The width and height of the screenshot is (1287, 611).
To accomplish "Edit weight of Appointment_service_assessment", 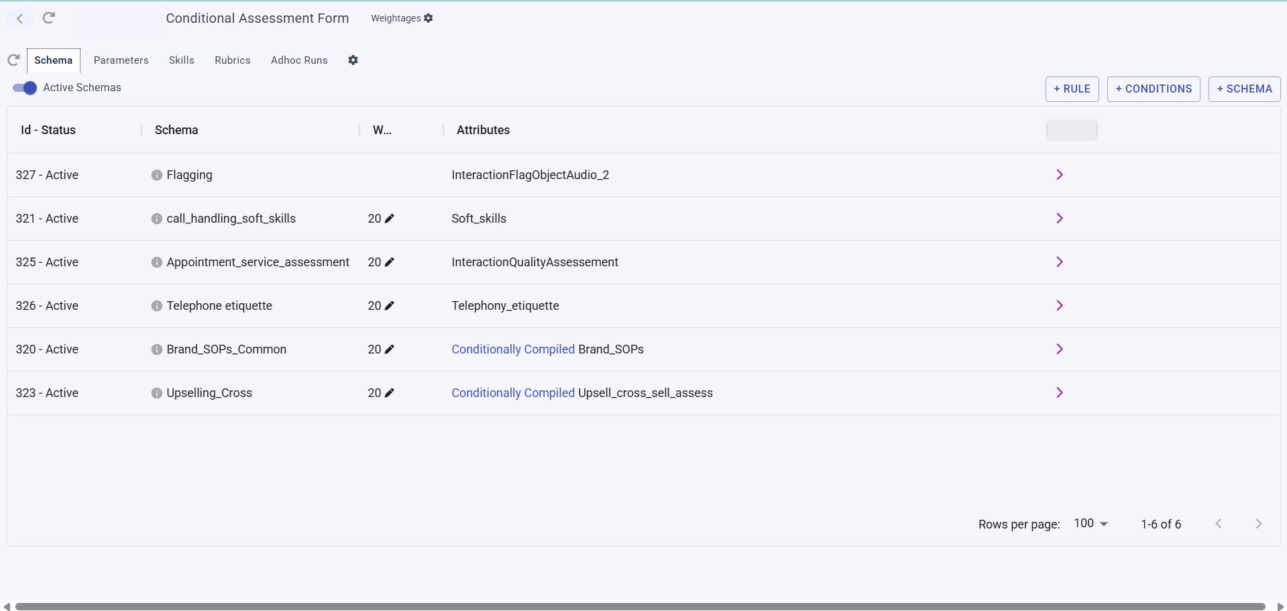I will [390, 262].
